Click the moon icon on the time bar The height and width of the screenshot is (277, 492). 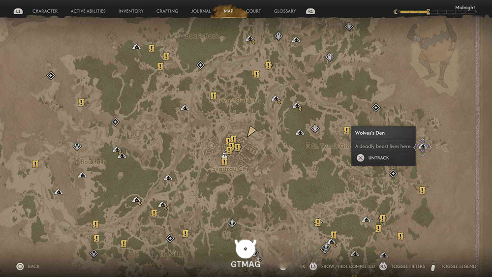tap(396, 12)
